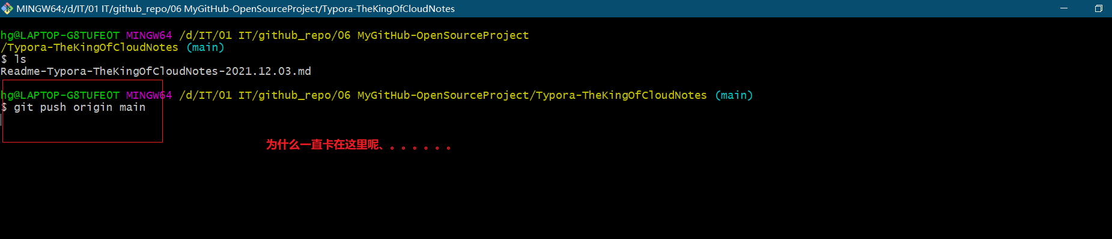Image resolution: width=1112 pixels, height=239 pixels.
Task: Click the yellow path ending in Typora-TheKingOfCloudNotes on second prompt
Action: coord(443,95)
